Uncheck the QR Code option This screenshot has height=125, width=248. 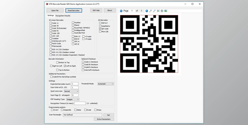coord(100,29)
